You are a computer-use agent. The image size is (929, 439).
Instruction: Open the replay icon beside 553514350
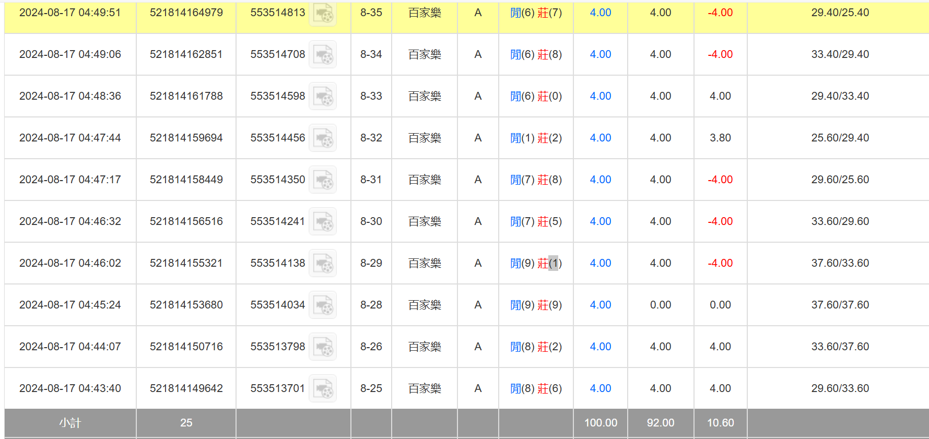(x=323, y=180)
